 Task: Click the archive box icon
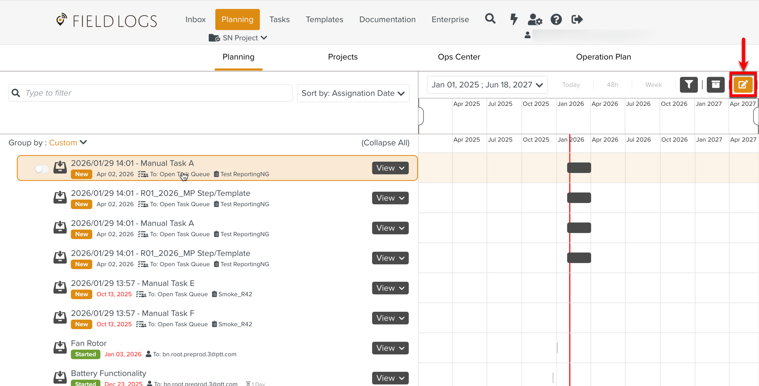click(x=716, y=85)
